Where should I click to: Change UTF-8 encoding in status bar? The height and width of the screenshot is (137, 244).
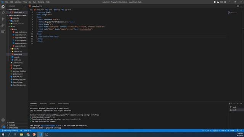coord(223,131)
